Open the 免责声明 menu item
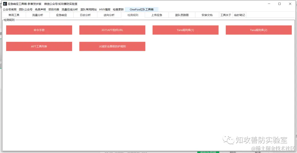 point(40,9)
